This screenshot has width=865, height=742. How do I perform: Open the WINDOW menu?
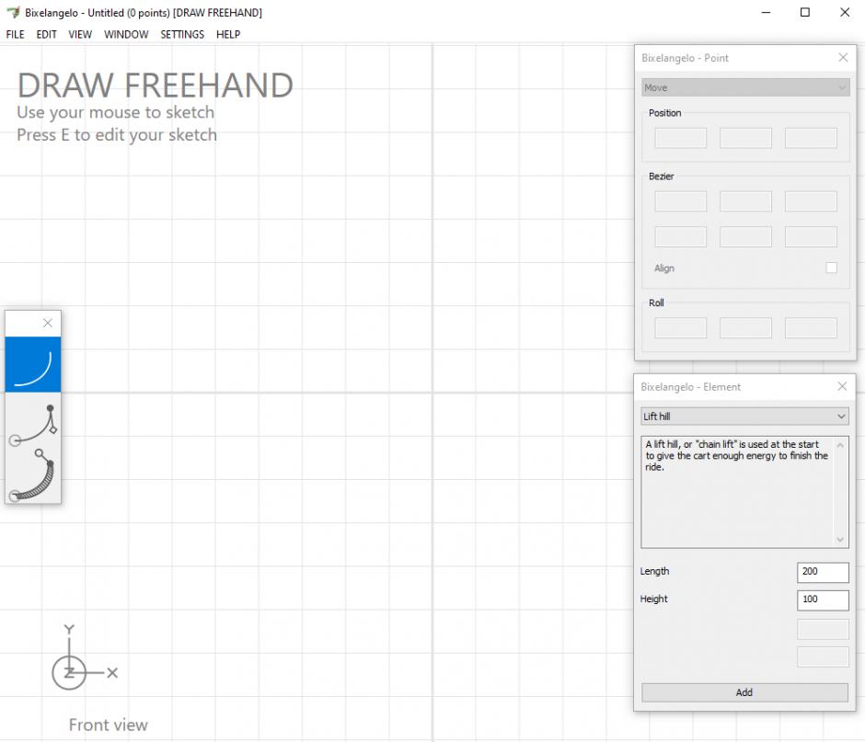click(126, 34)
